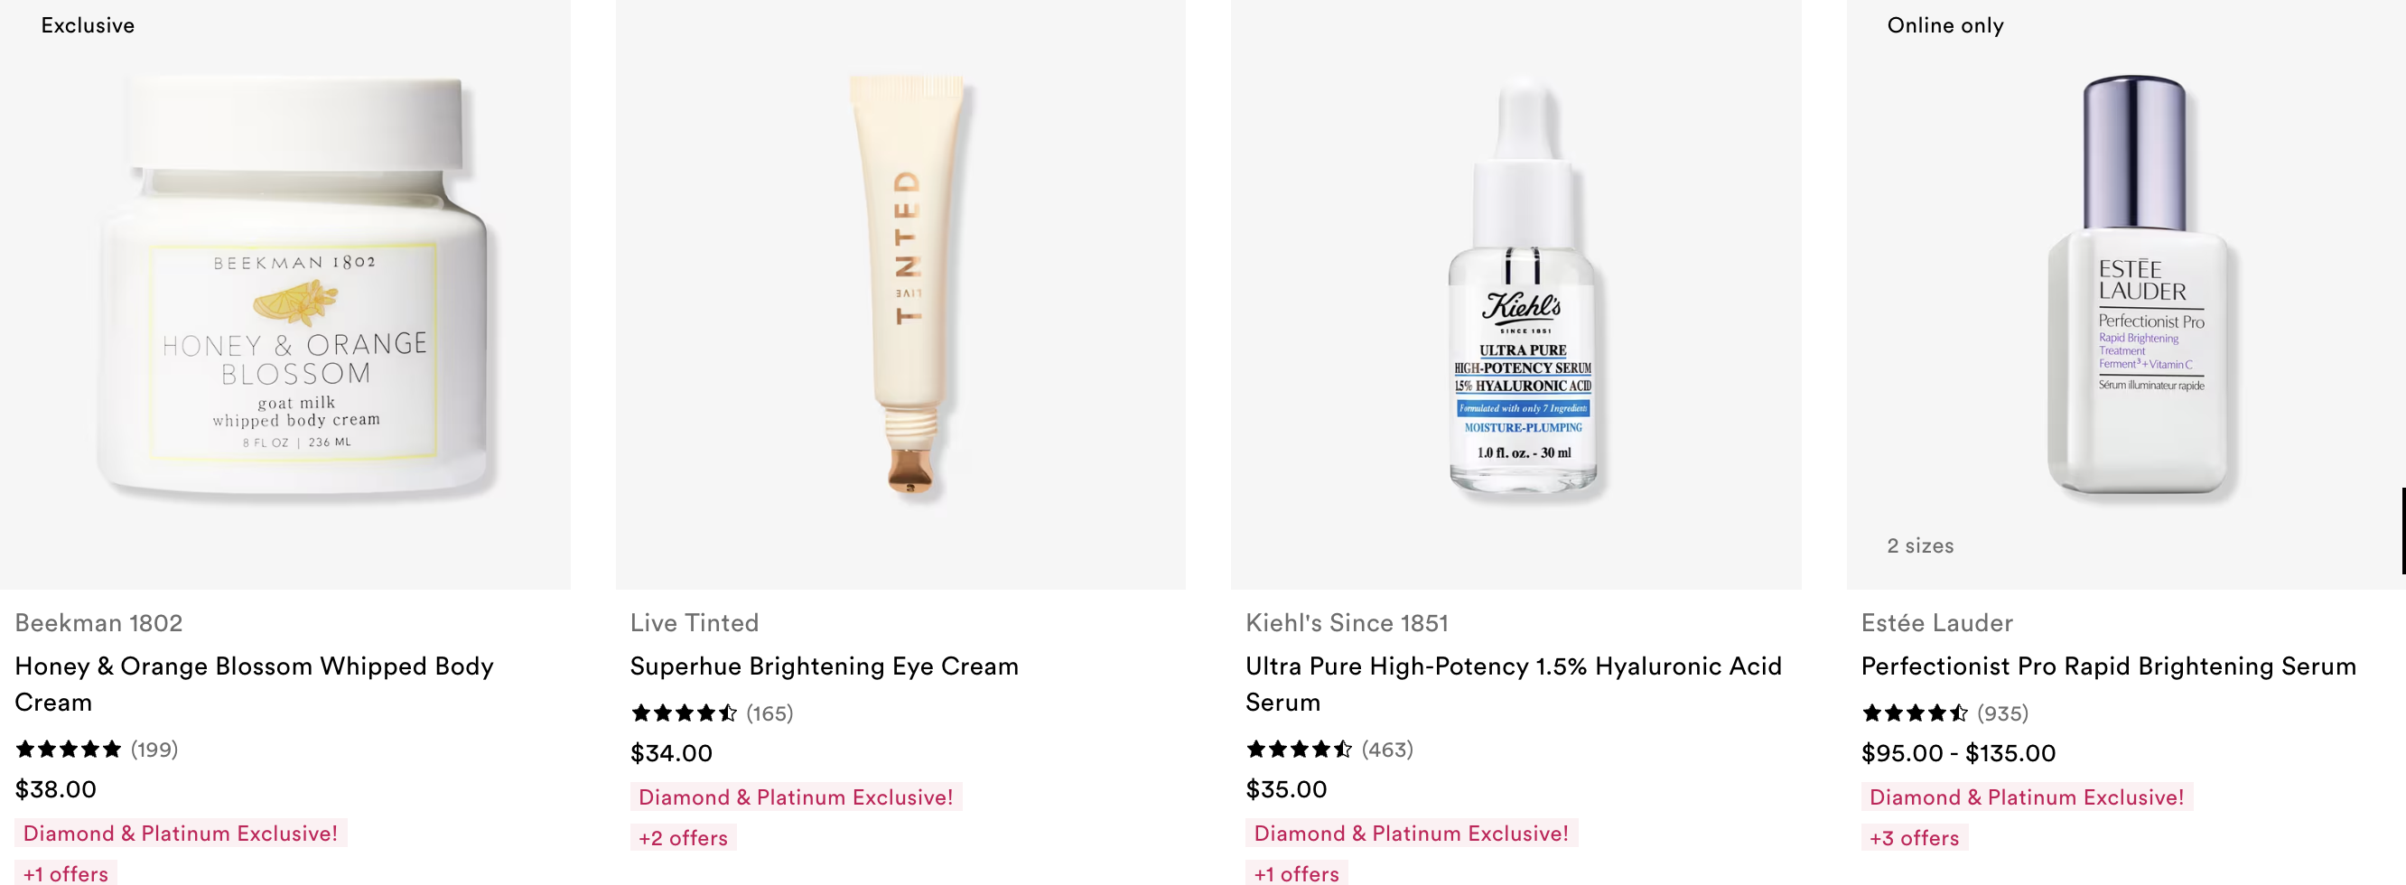This screenshot has height=885, width=2406.
Task: Click Diamond & Platinum Exclusive badge under $38.00
Action: 181,833
